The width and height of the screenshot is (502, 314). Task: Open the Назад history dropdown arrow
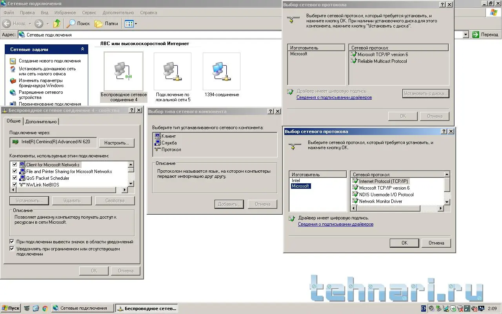pyautogui.click(x=30, y=24)
